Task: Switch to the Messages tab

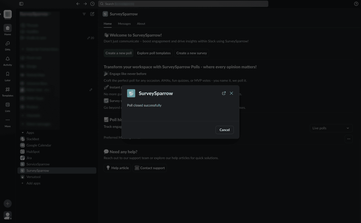Action: (124, 24)
